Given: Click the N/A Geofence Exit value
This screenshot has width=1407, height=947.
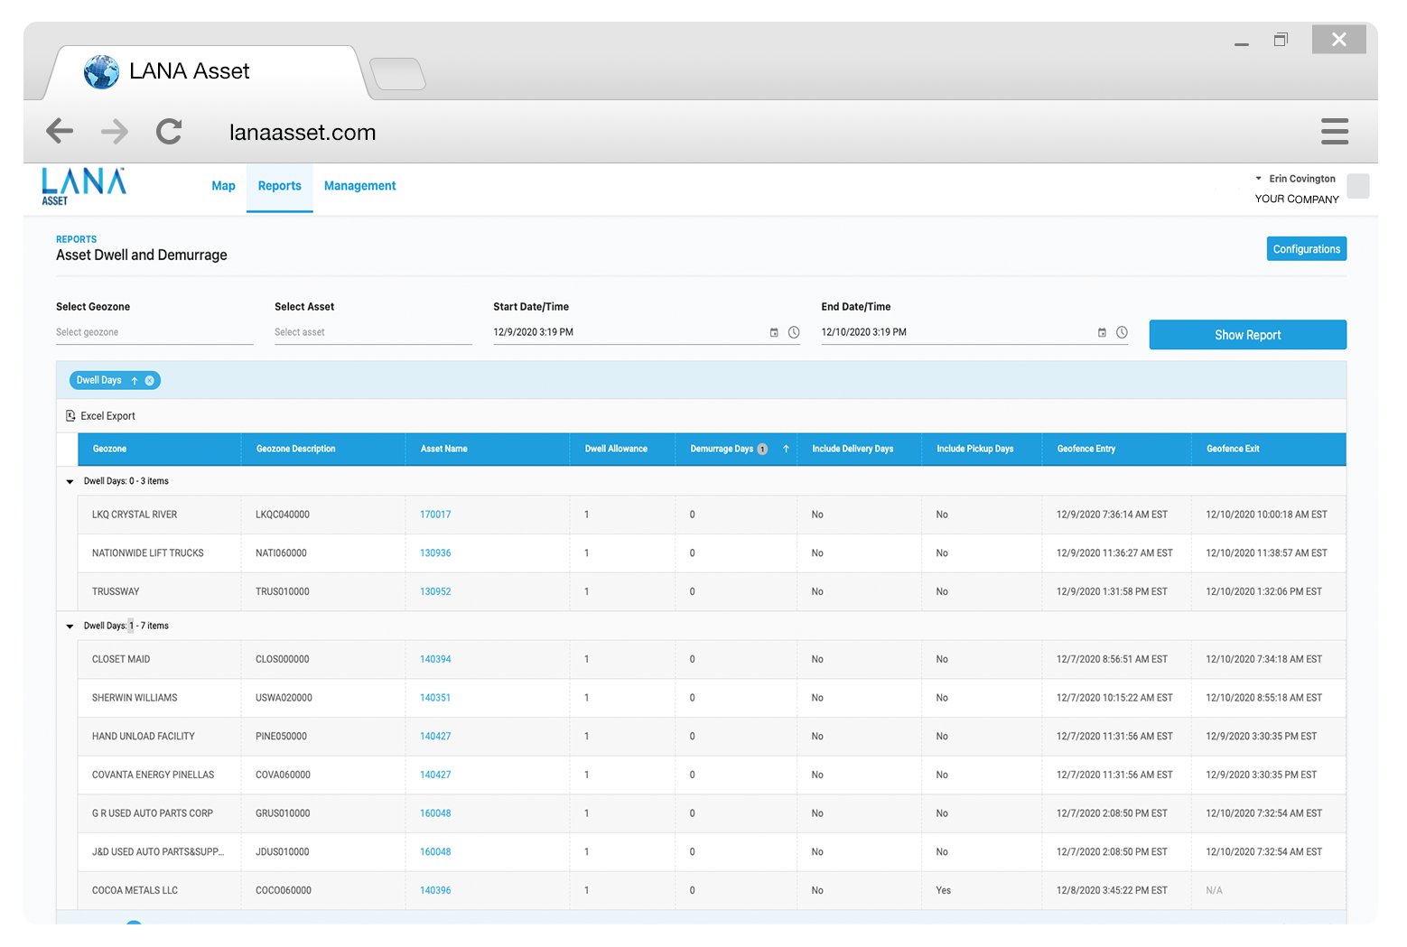Looking at the screenshot, I should point(1214,891).
